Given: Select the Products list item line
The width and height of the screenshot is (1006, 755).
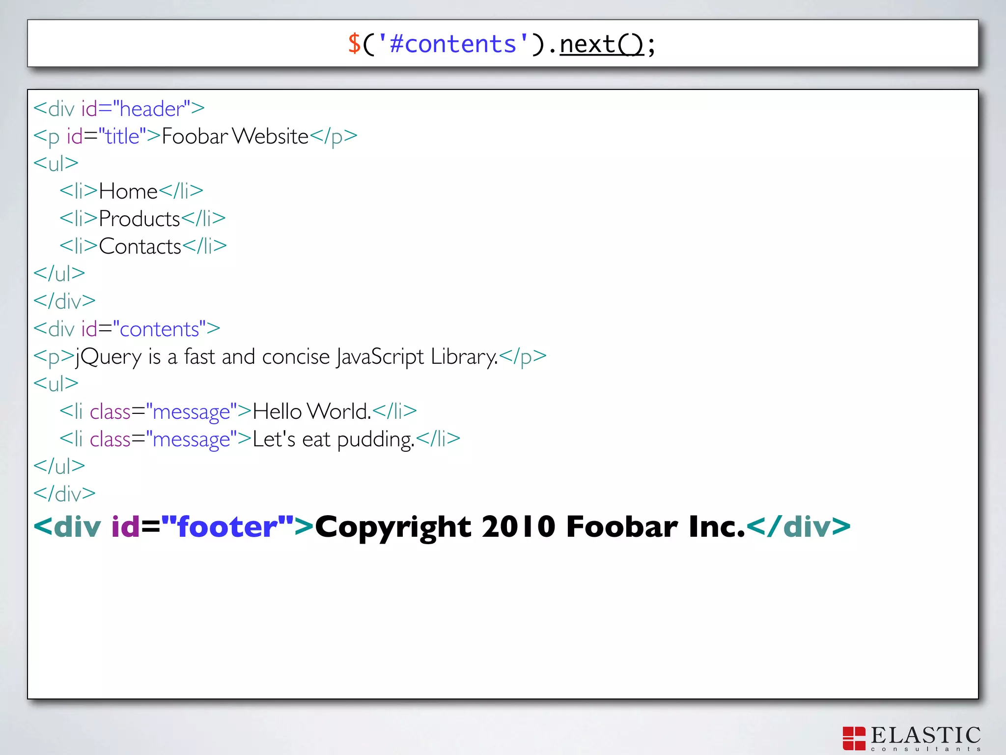Looking at the screenshot, I should click(x=142, y=218).
